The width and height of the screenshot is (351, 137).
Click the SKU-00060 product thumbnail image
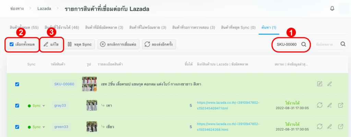(x=89, y=84)
